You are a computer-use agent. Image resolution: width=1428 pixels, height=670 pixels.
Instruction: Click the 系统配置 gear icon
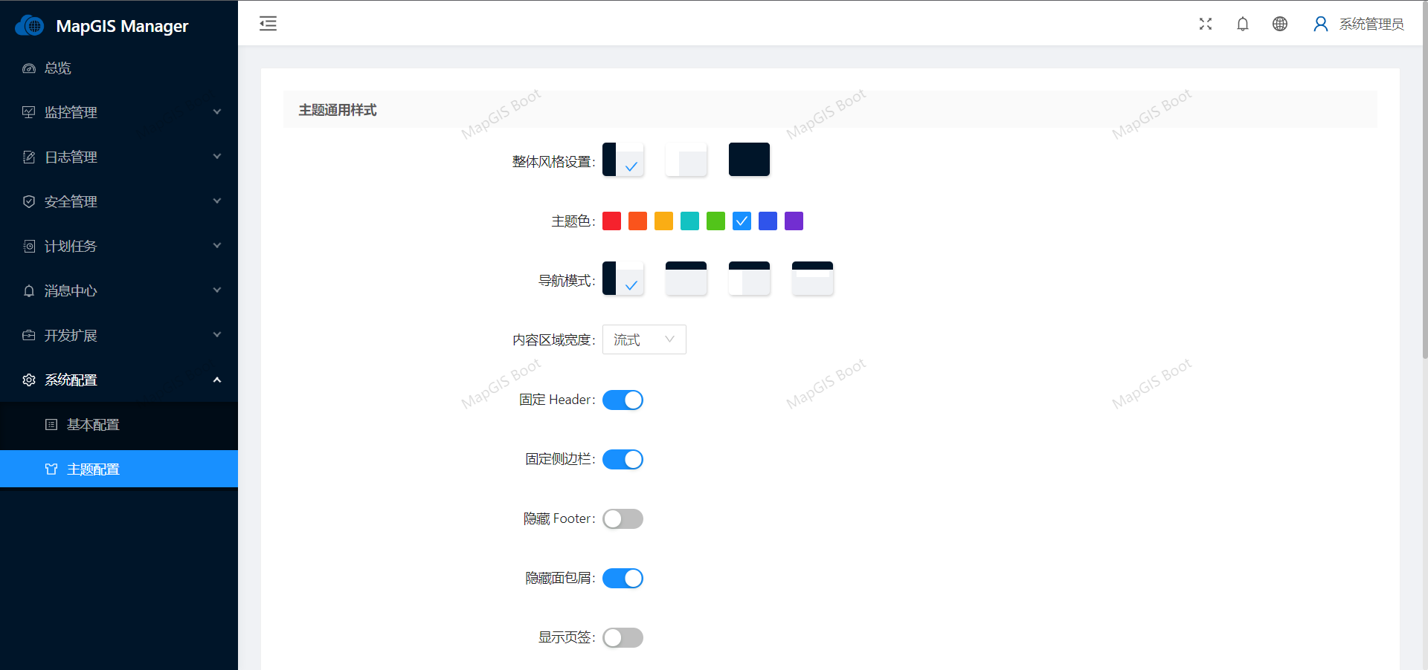click(29, 380)
